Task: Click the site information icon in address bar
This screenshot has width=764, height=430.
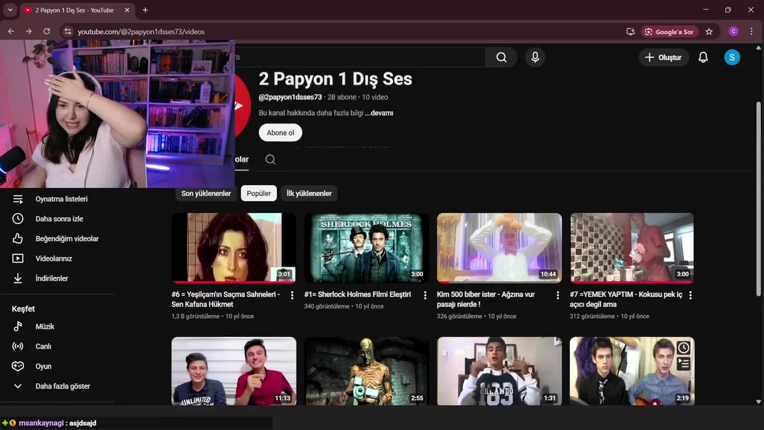Action: click(67, 32)
